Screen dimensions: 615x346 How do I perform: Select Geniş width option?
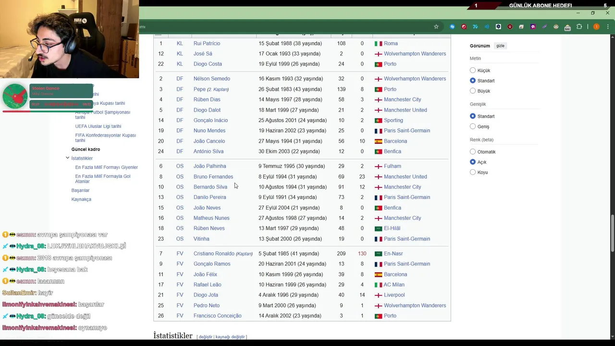pos(473,126)
